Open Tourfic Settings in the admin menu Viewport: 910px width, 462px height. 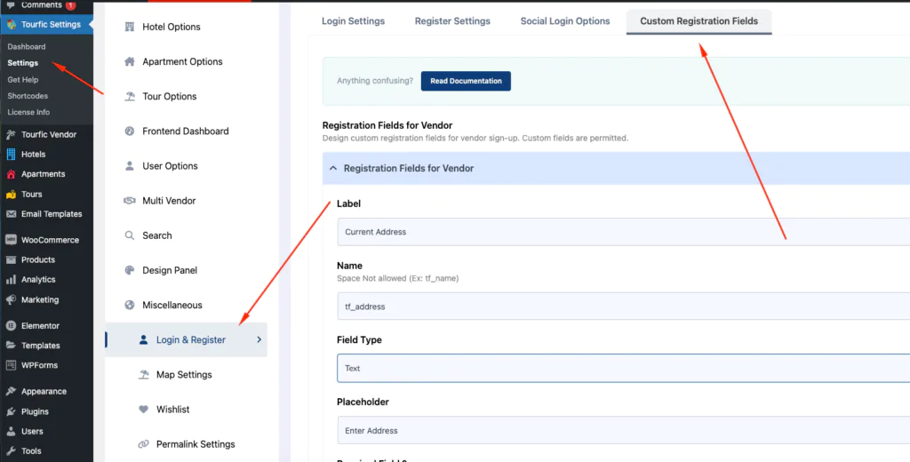[46, 24]
